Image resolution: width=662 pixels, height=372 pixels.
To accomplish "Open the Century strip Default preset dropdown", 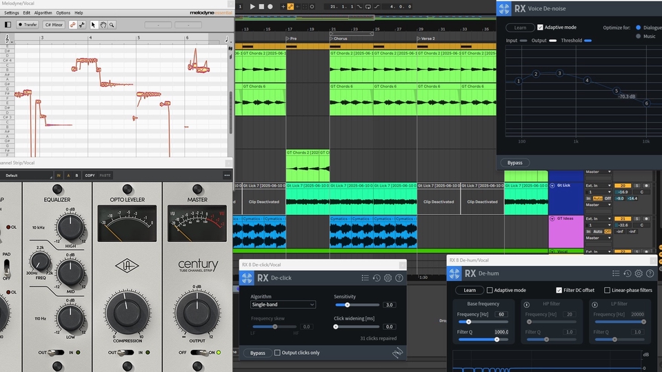I will (28, 176).
